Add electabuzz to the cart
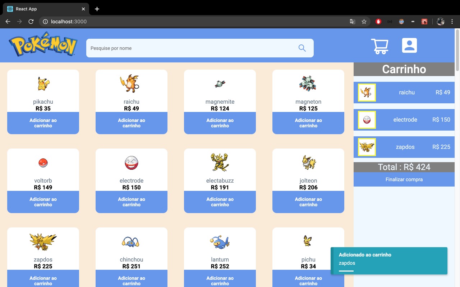Viewport: 460px width, 287px height. [x=220, y=202]
